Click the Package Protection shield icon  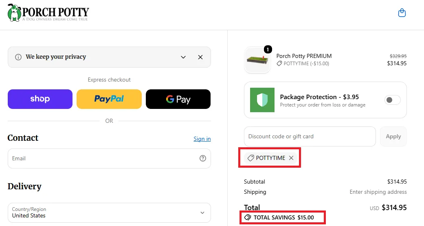(262, 100)
